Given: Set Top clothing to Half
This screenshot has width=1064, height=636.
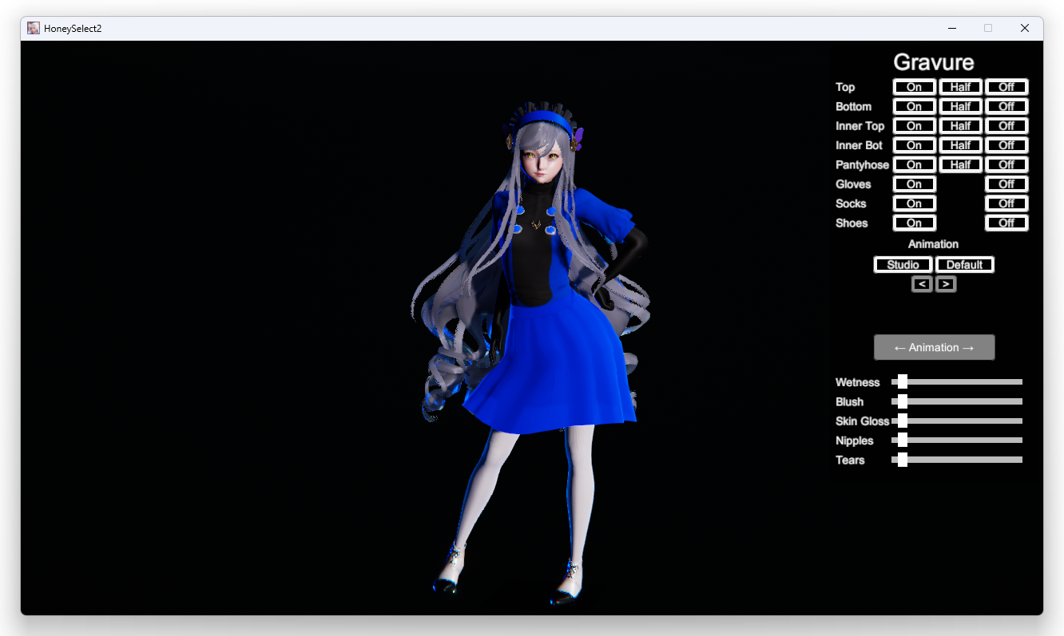Looking at the screenshot, I should coord(960,87).
